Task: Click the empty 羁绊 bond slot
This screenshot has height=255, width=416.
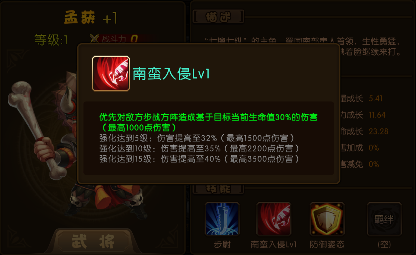Action: tap(384, 219)
